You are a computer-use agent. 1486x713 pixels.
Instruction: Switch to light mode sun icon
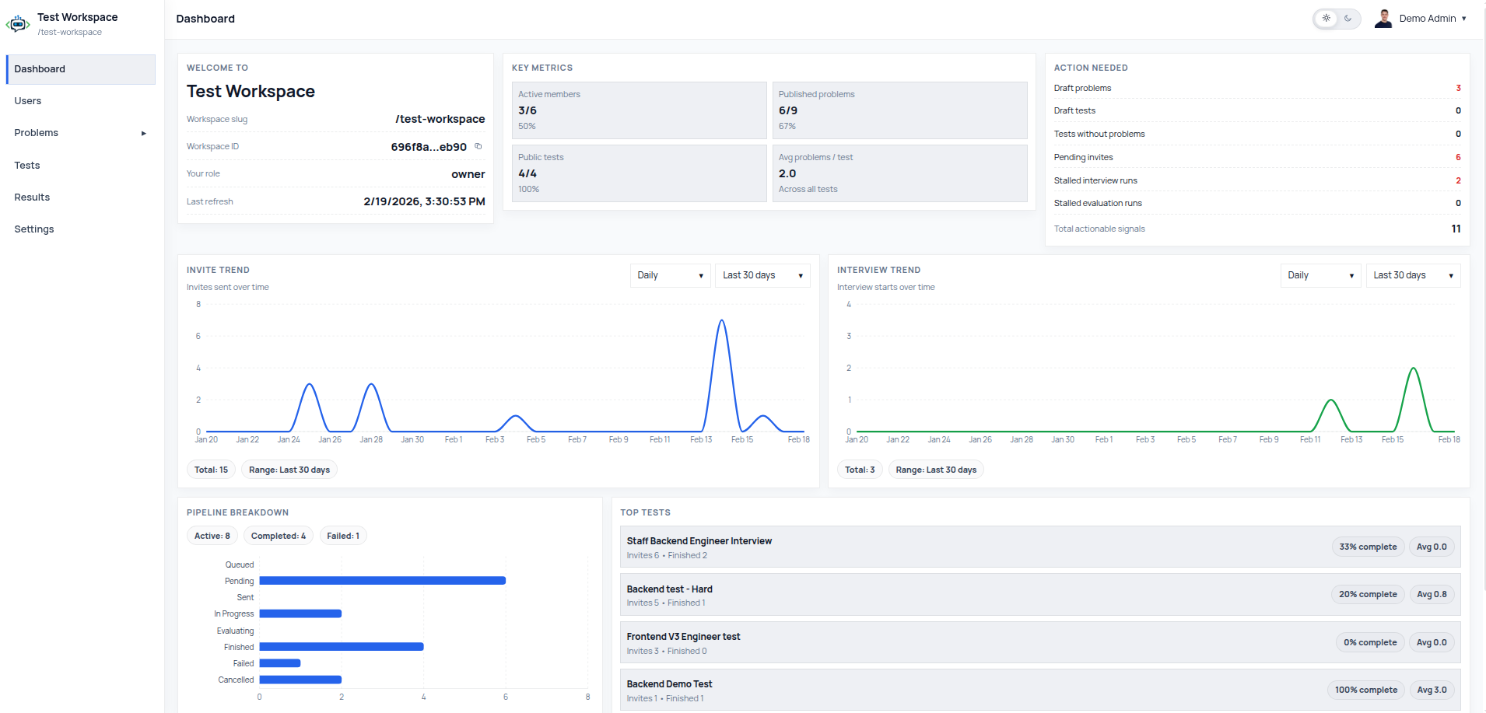[x=1327, y=18]
